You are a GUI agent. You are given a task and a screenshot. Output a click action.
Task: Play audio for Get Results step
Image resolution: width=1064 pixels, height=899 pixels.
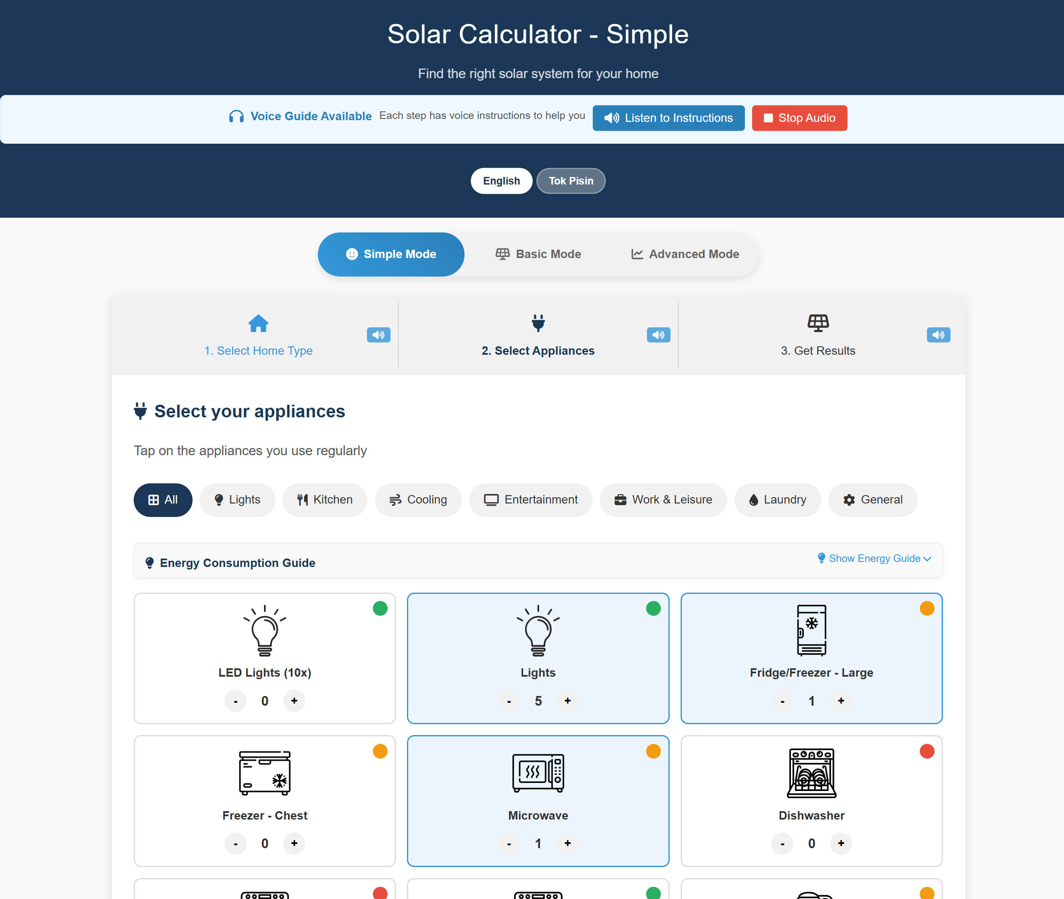tap(938, 335)
